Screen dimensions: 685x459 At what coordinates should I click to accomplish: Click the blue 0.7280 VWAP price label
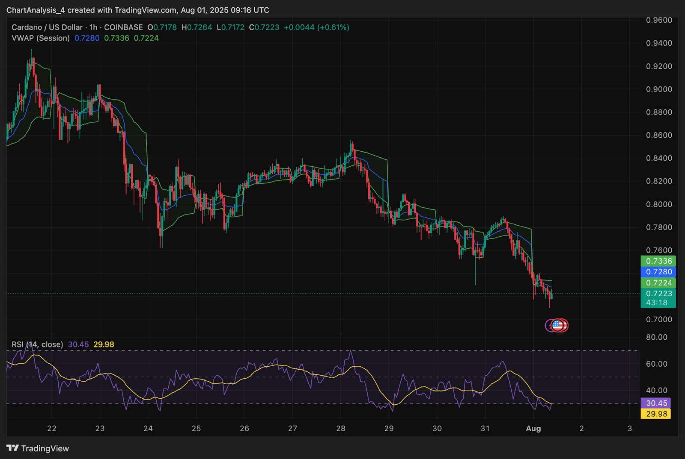pos(658,272)
